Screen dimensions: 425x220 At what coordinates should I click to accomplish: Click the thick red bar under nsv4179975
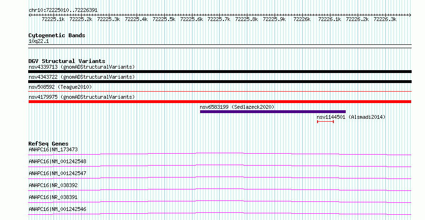(x=220, y=102)
